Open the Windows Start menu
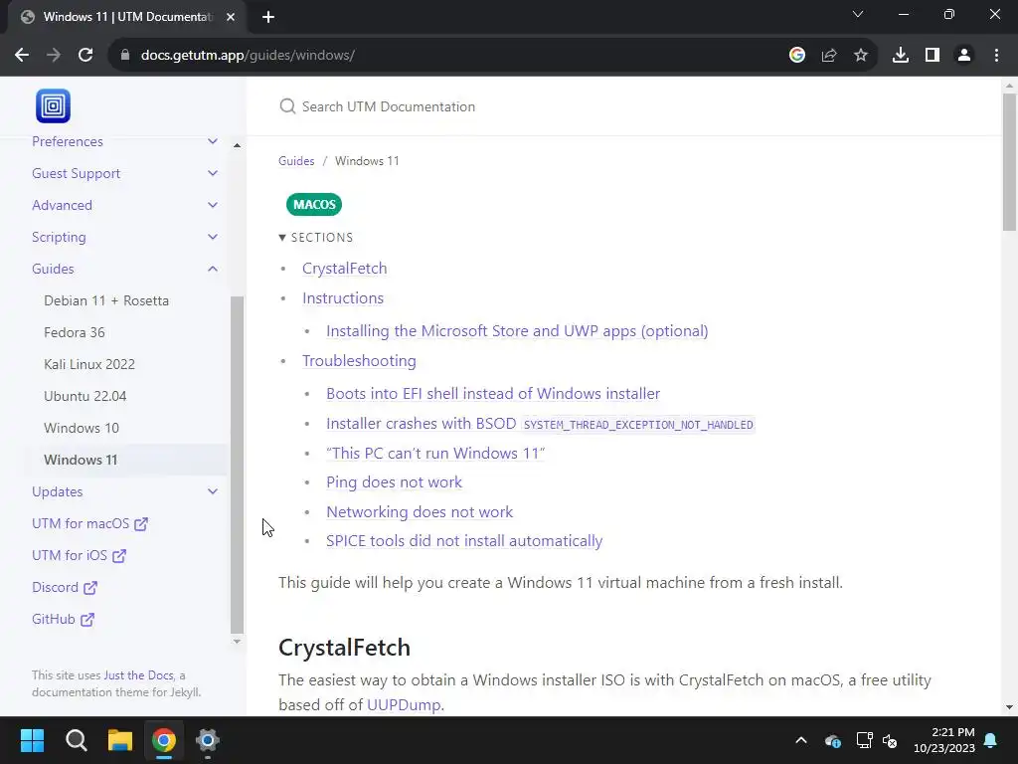This screenshot has width=1018, height=764. 32,740
